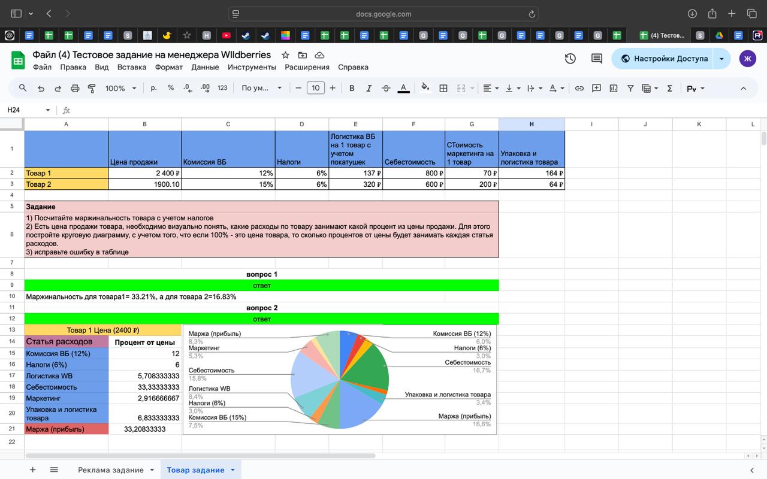
Task: Open the account avatar Ж
Action: point(748,59)
